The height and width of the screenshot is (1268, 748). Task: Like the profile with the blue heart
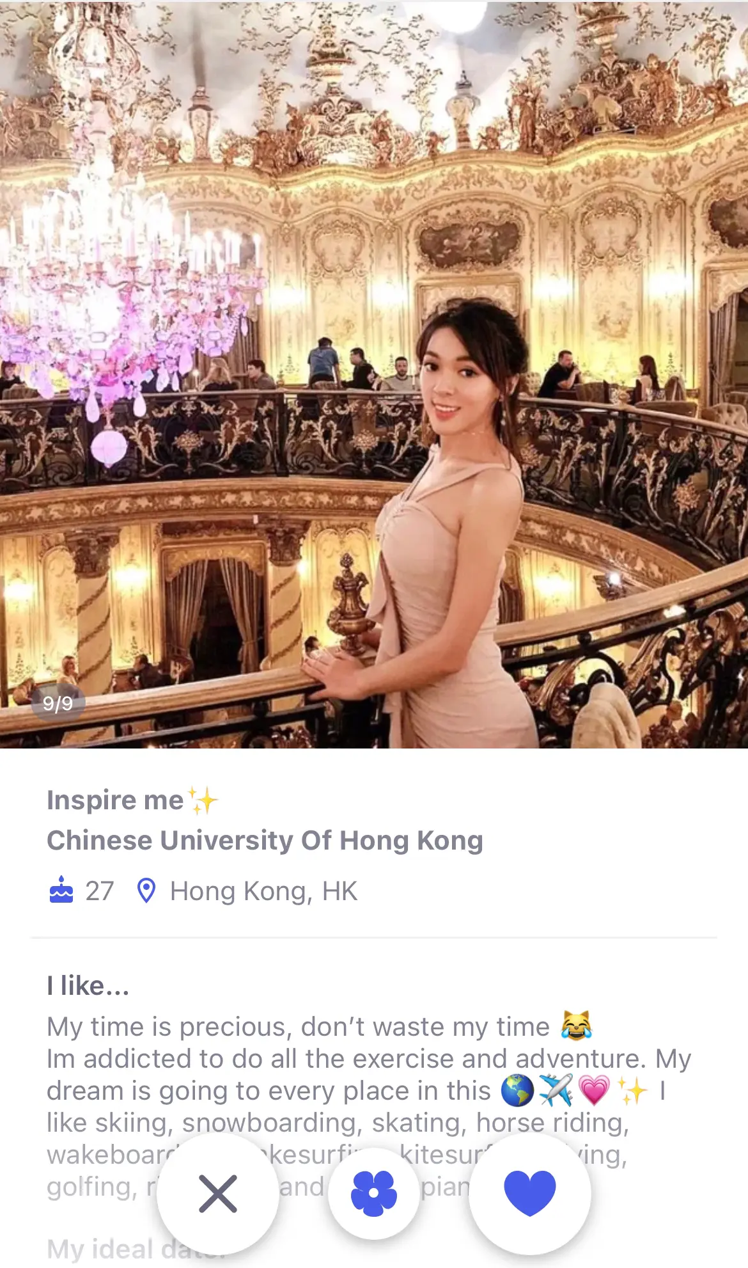(x=530, y=1194)
